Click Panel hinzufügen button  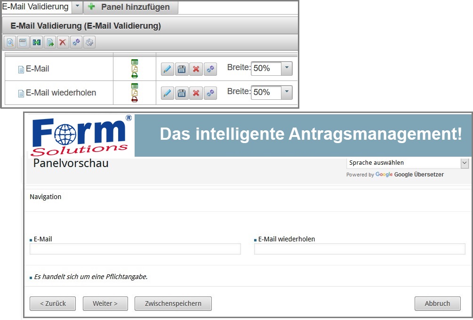pyautogui.click(x=130, y=7)
